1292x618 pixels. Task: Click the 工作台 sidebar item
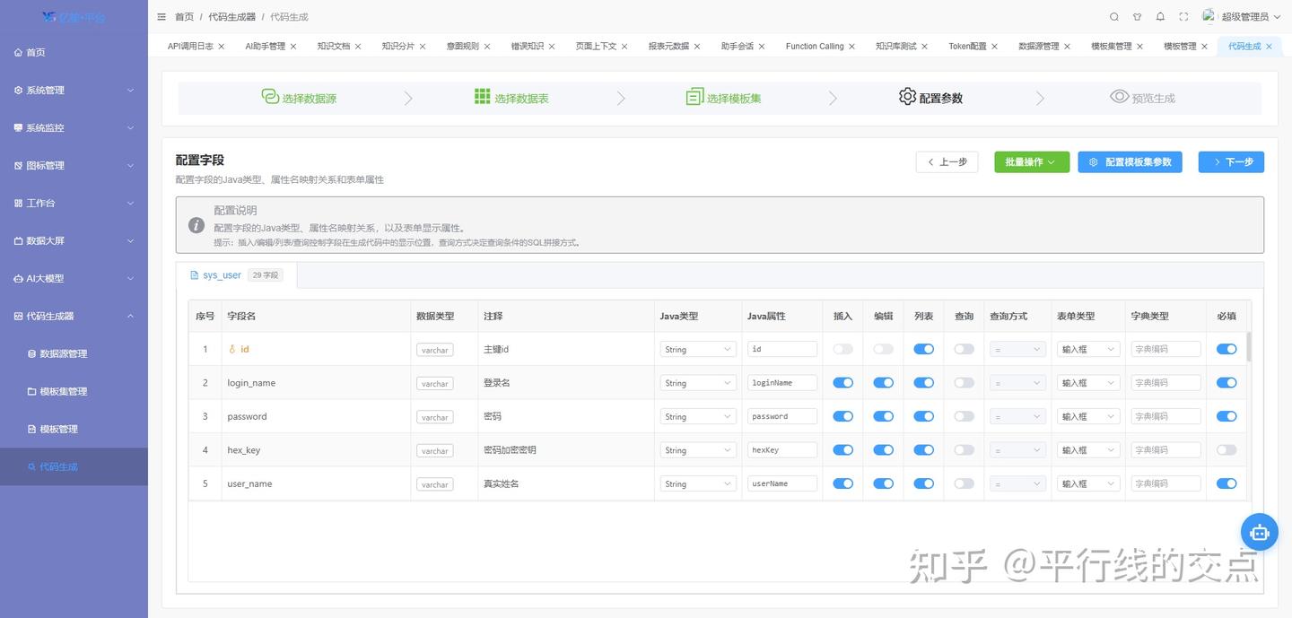click(74, 204)
